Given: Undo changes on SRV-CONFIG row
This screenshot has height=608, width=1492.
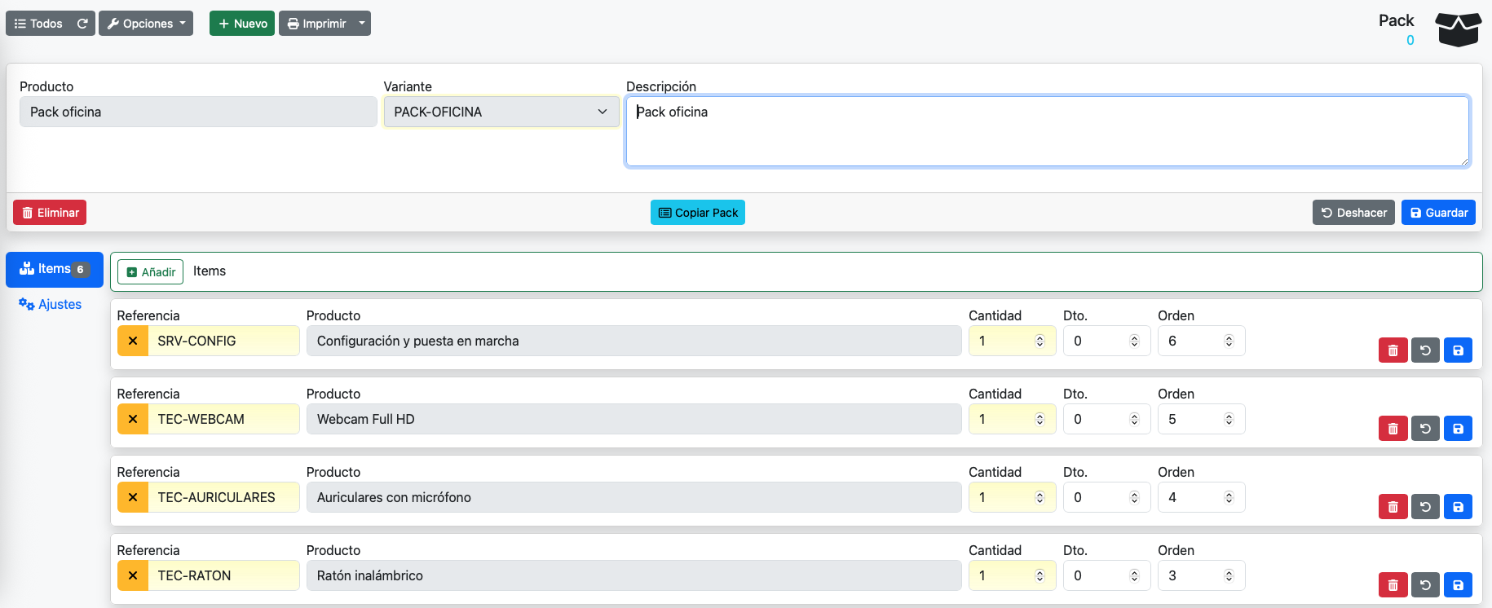Looking at the screenshot, I should (x=1425, y=350).
